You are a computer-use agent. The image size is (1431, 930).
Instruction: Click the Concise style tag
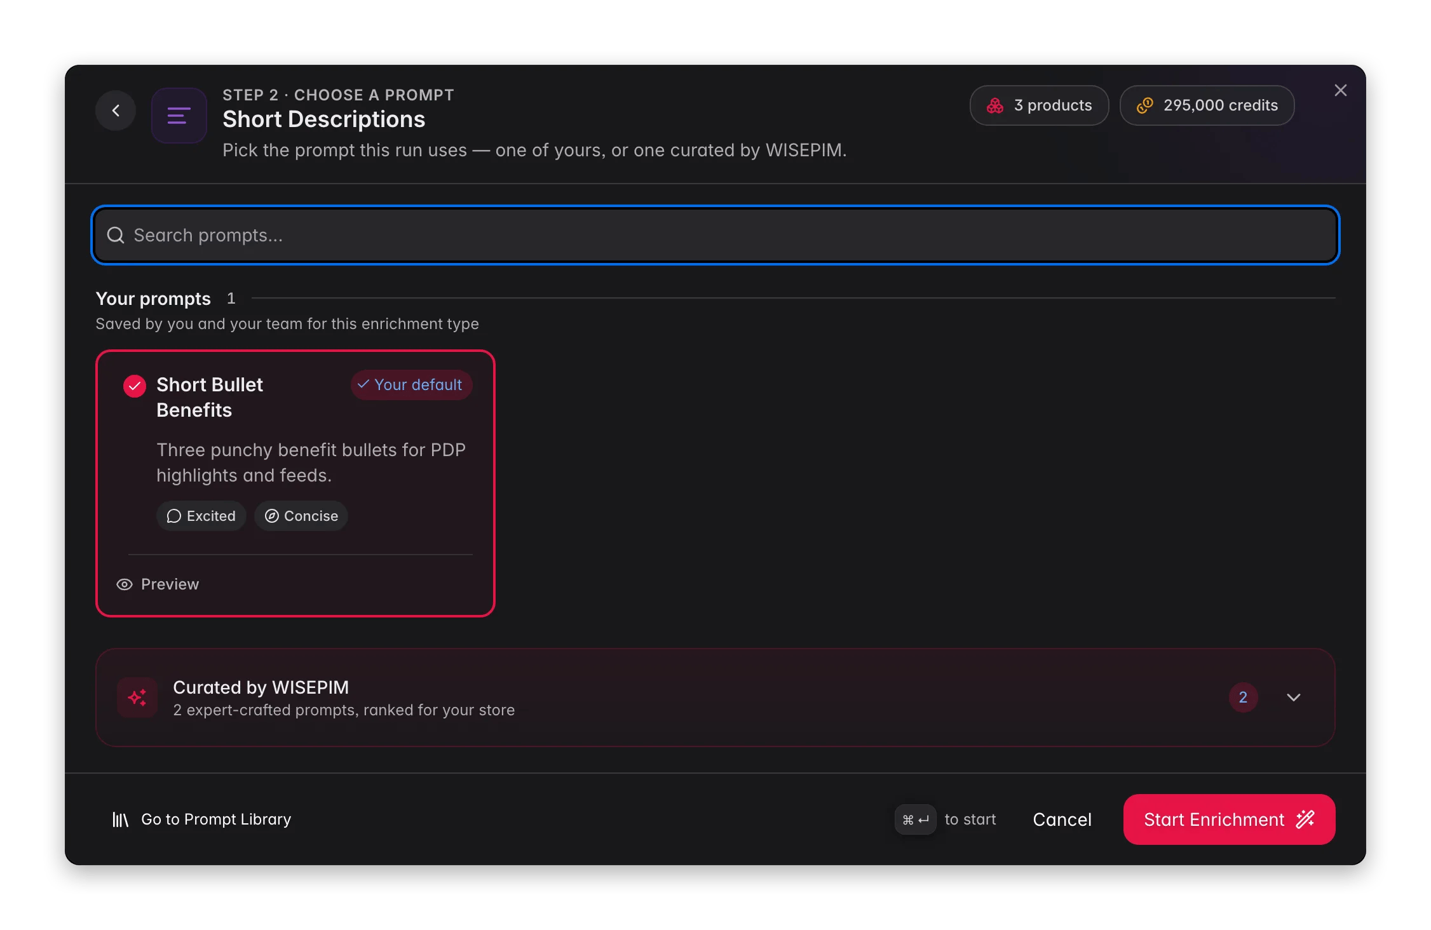[301, 516]
